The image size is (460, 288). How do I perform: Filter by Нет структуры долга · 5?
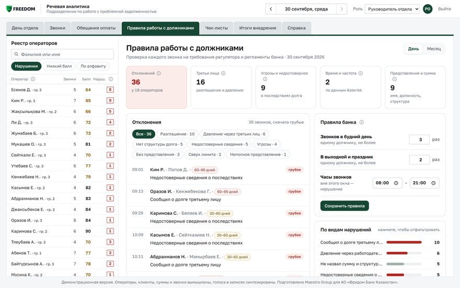[159, 145]
